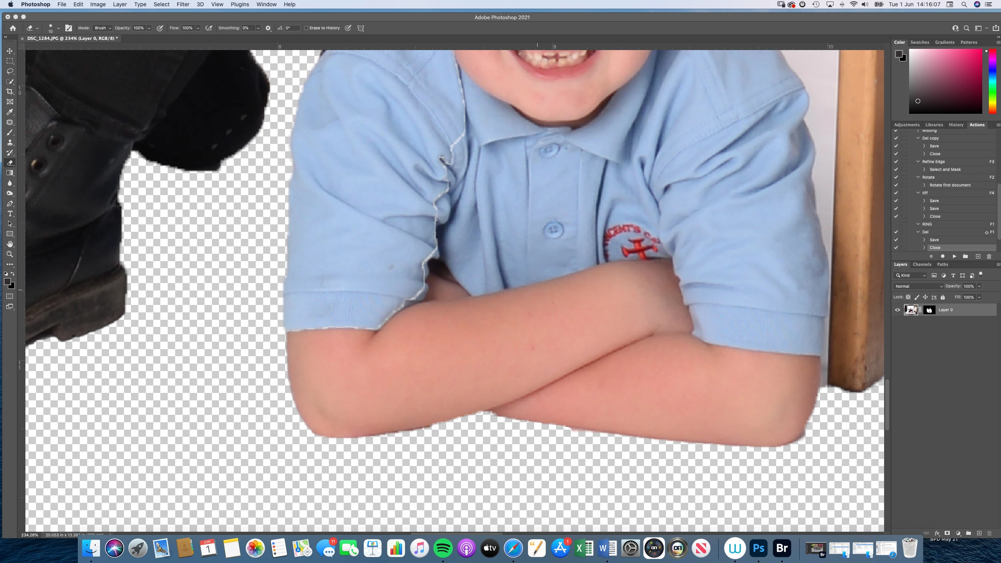Open the Filter menu
Image resolution: width=1001 pixels, height=563 pixels.
pos(183,4)
